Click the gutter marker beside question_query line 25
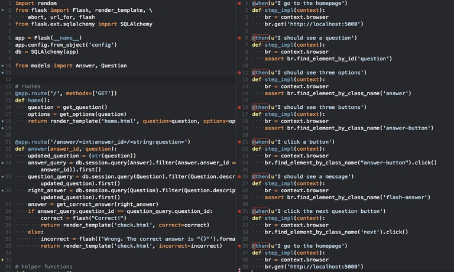This screenshot has height=272, width=454. click(x=3, y=177)
